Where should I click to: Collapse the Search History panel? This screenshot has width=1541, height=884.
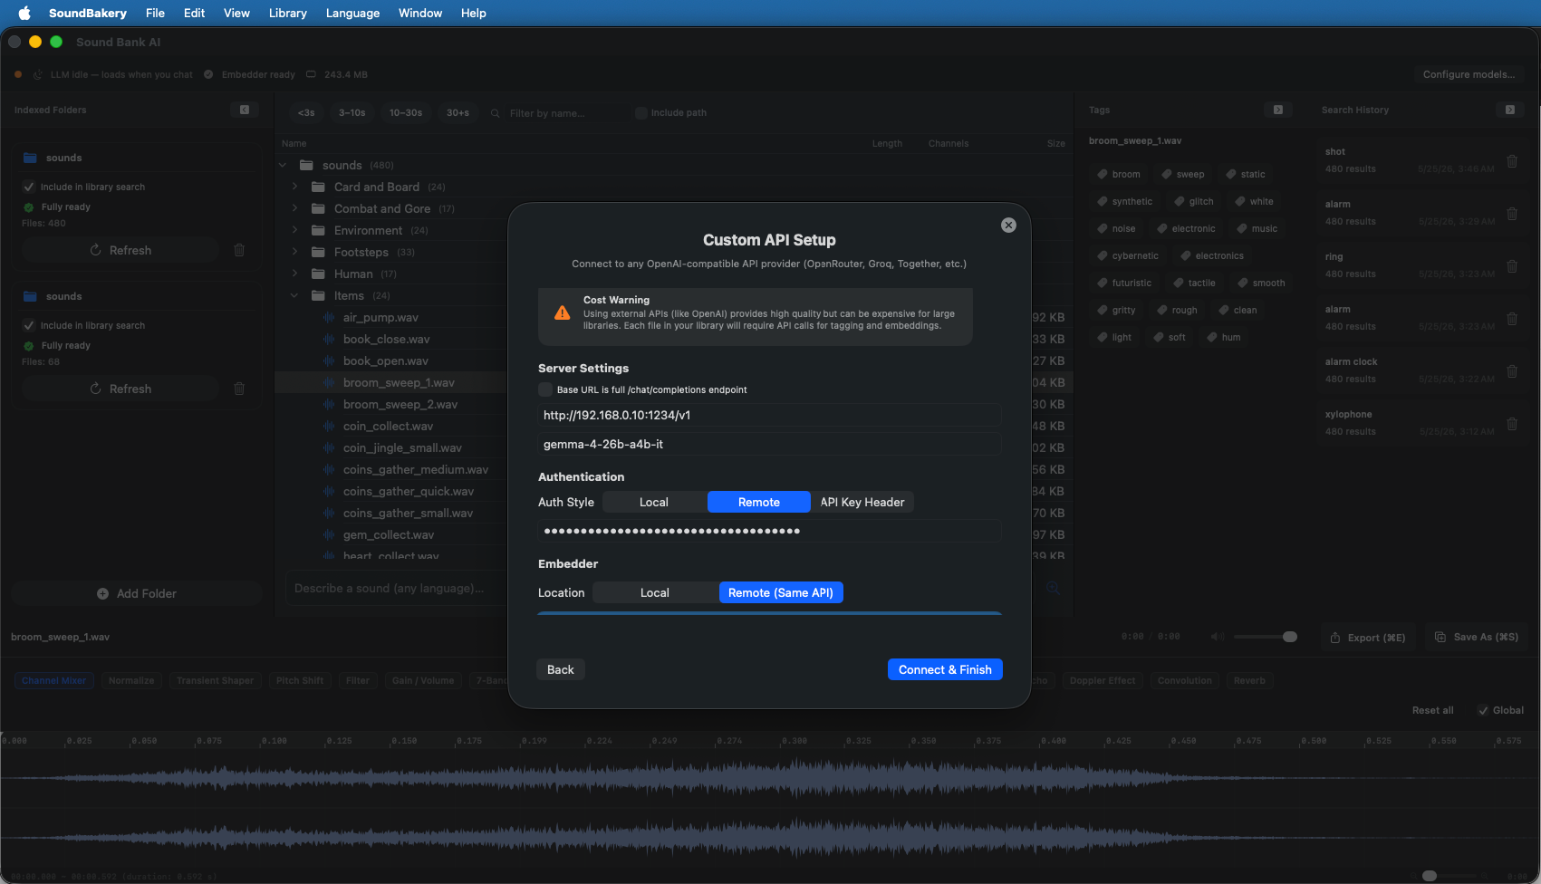pos(1510,110)
